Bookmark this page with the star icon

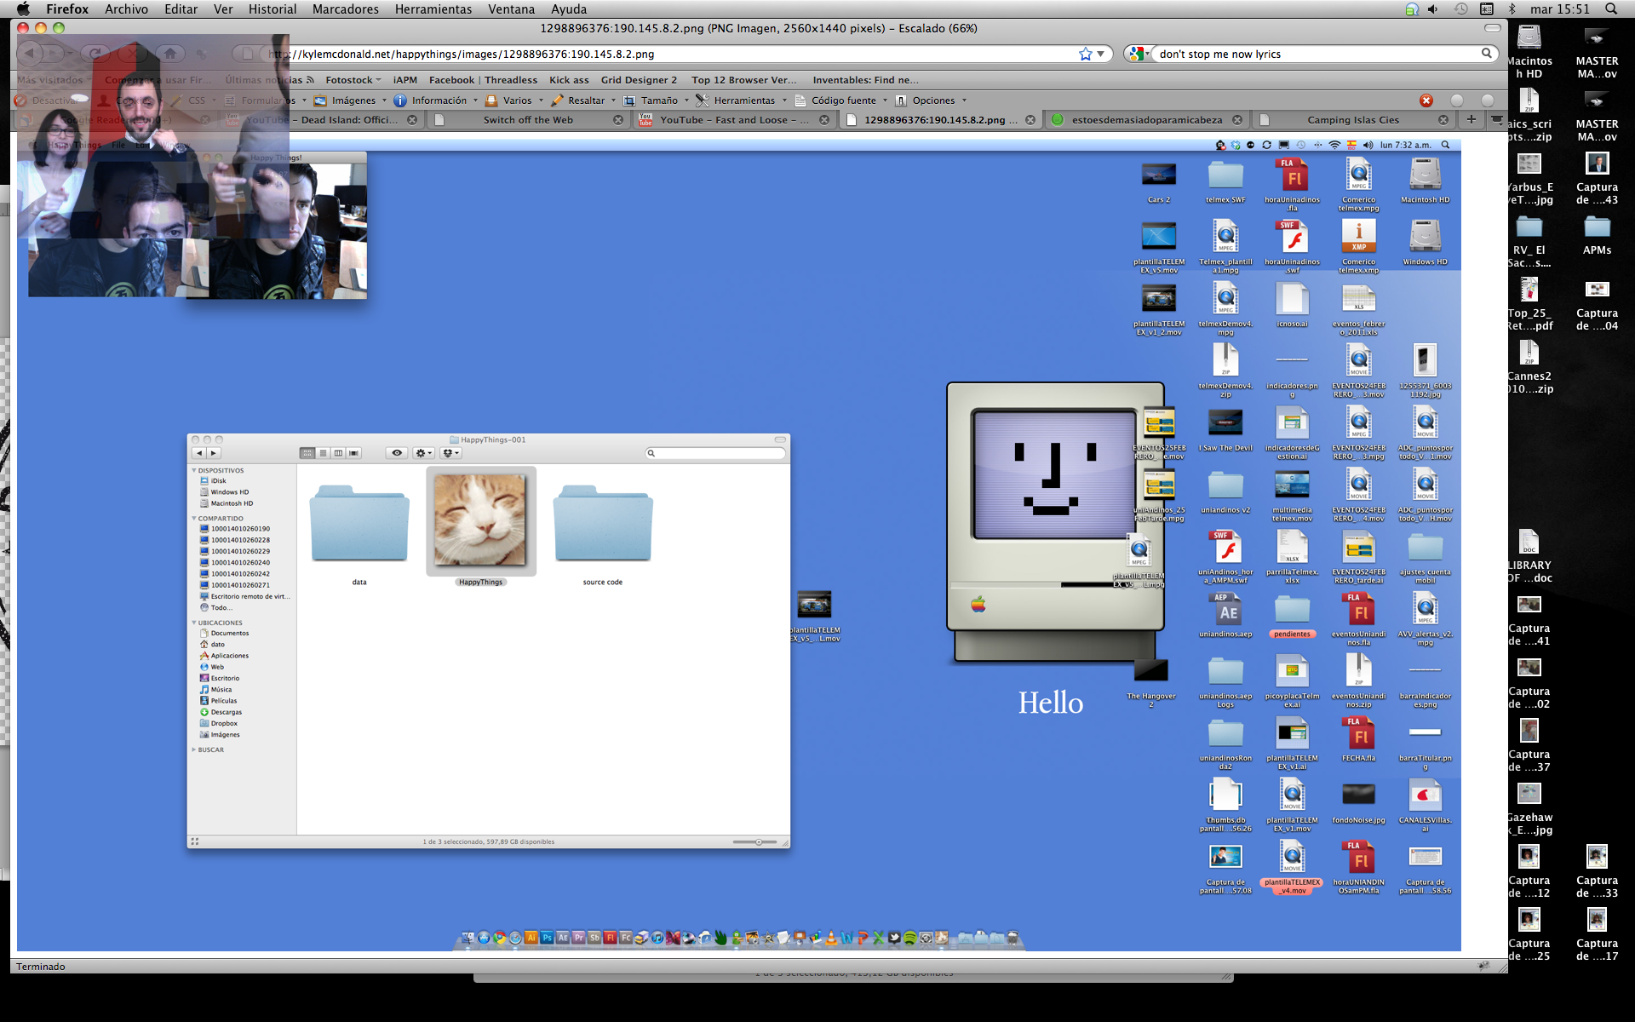1085,54
